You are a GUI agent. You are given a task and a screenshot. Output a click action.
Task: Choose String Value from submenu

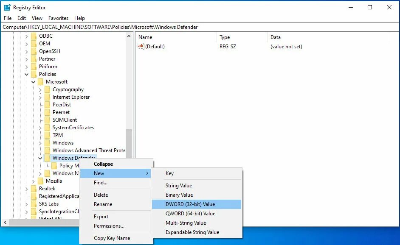197,186
